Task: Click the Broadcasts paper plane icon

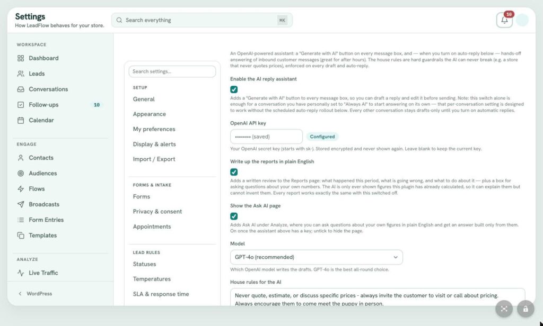Action: pyautogui.click(x=21, y=204)
